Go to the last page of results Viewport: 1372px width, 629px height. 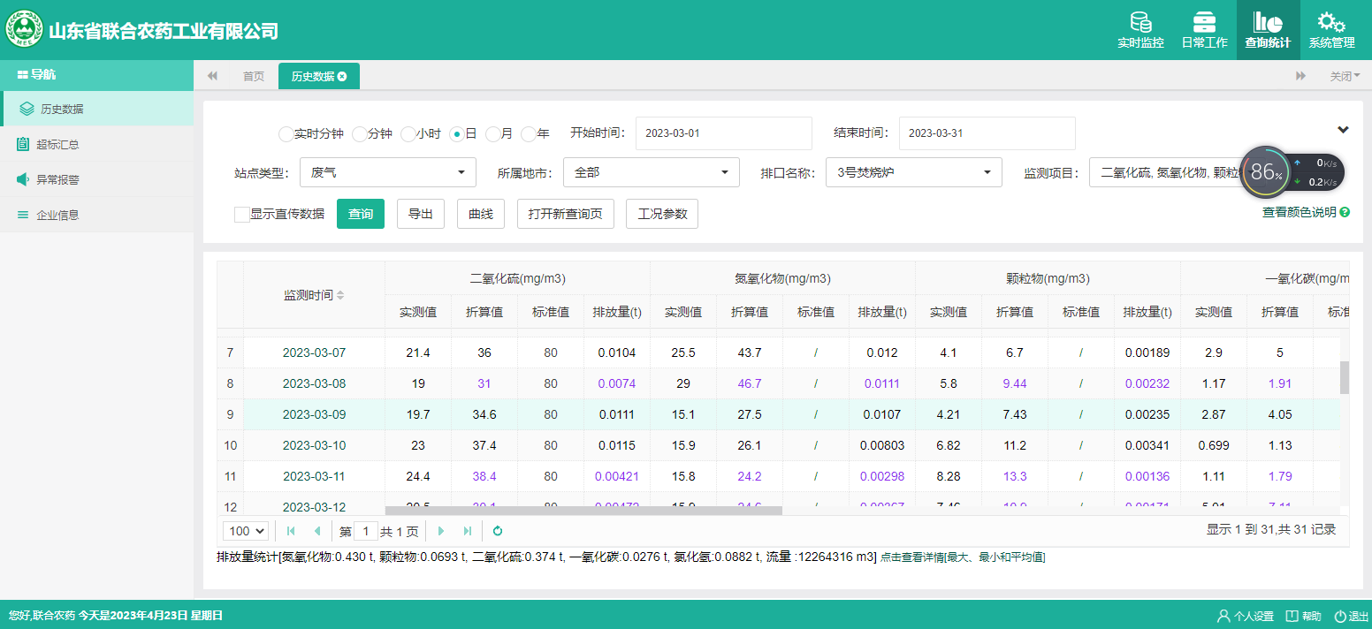point(468,531)
